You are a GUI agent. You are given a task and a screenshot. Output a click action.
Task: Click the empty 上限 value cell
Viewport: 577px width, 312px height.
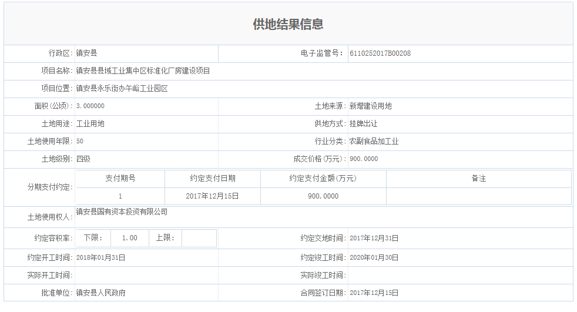(x=199, y=238)
